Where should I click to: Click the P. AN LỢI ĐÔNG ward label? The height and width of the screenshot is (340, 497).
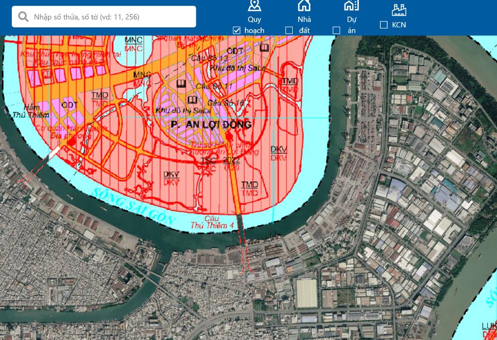[210, 124]
